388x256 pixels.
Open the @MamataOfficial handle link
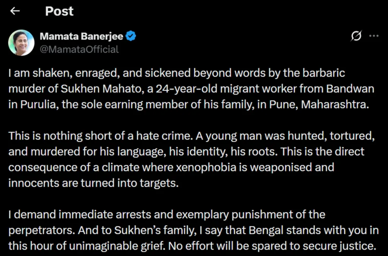pos(79,49)
